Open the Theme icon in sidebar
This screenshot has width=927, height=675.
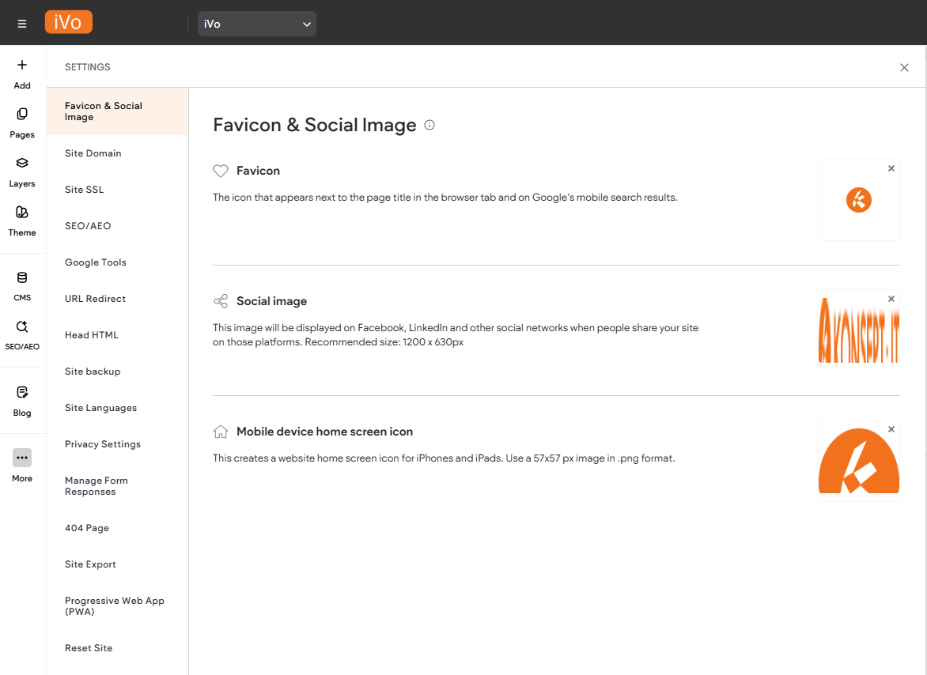tap(22, 213)
